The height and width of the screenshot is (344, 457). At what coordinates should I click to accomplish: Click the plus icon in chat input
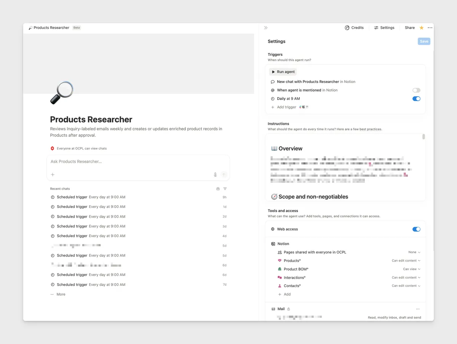click(x=53, y=174)
